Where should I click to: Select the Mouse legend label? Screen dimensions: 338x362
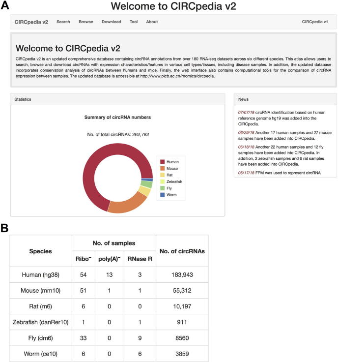pos(172,169)
